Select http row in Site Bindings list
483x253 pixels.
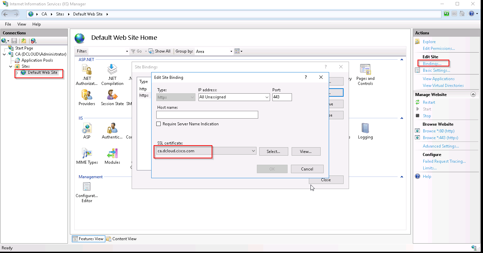pyautogui.click(x=143, y=89)
